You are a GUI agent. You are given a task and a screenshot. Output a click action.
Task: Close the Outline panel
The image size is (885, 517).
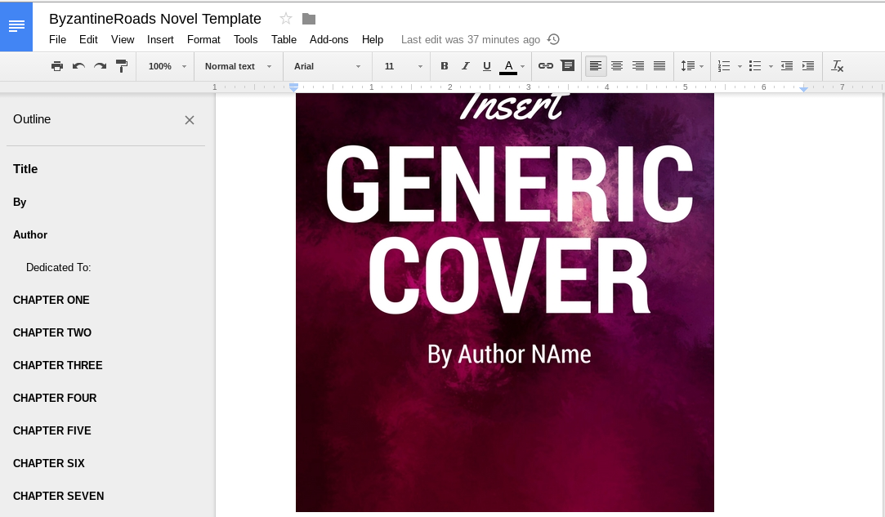190,120
